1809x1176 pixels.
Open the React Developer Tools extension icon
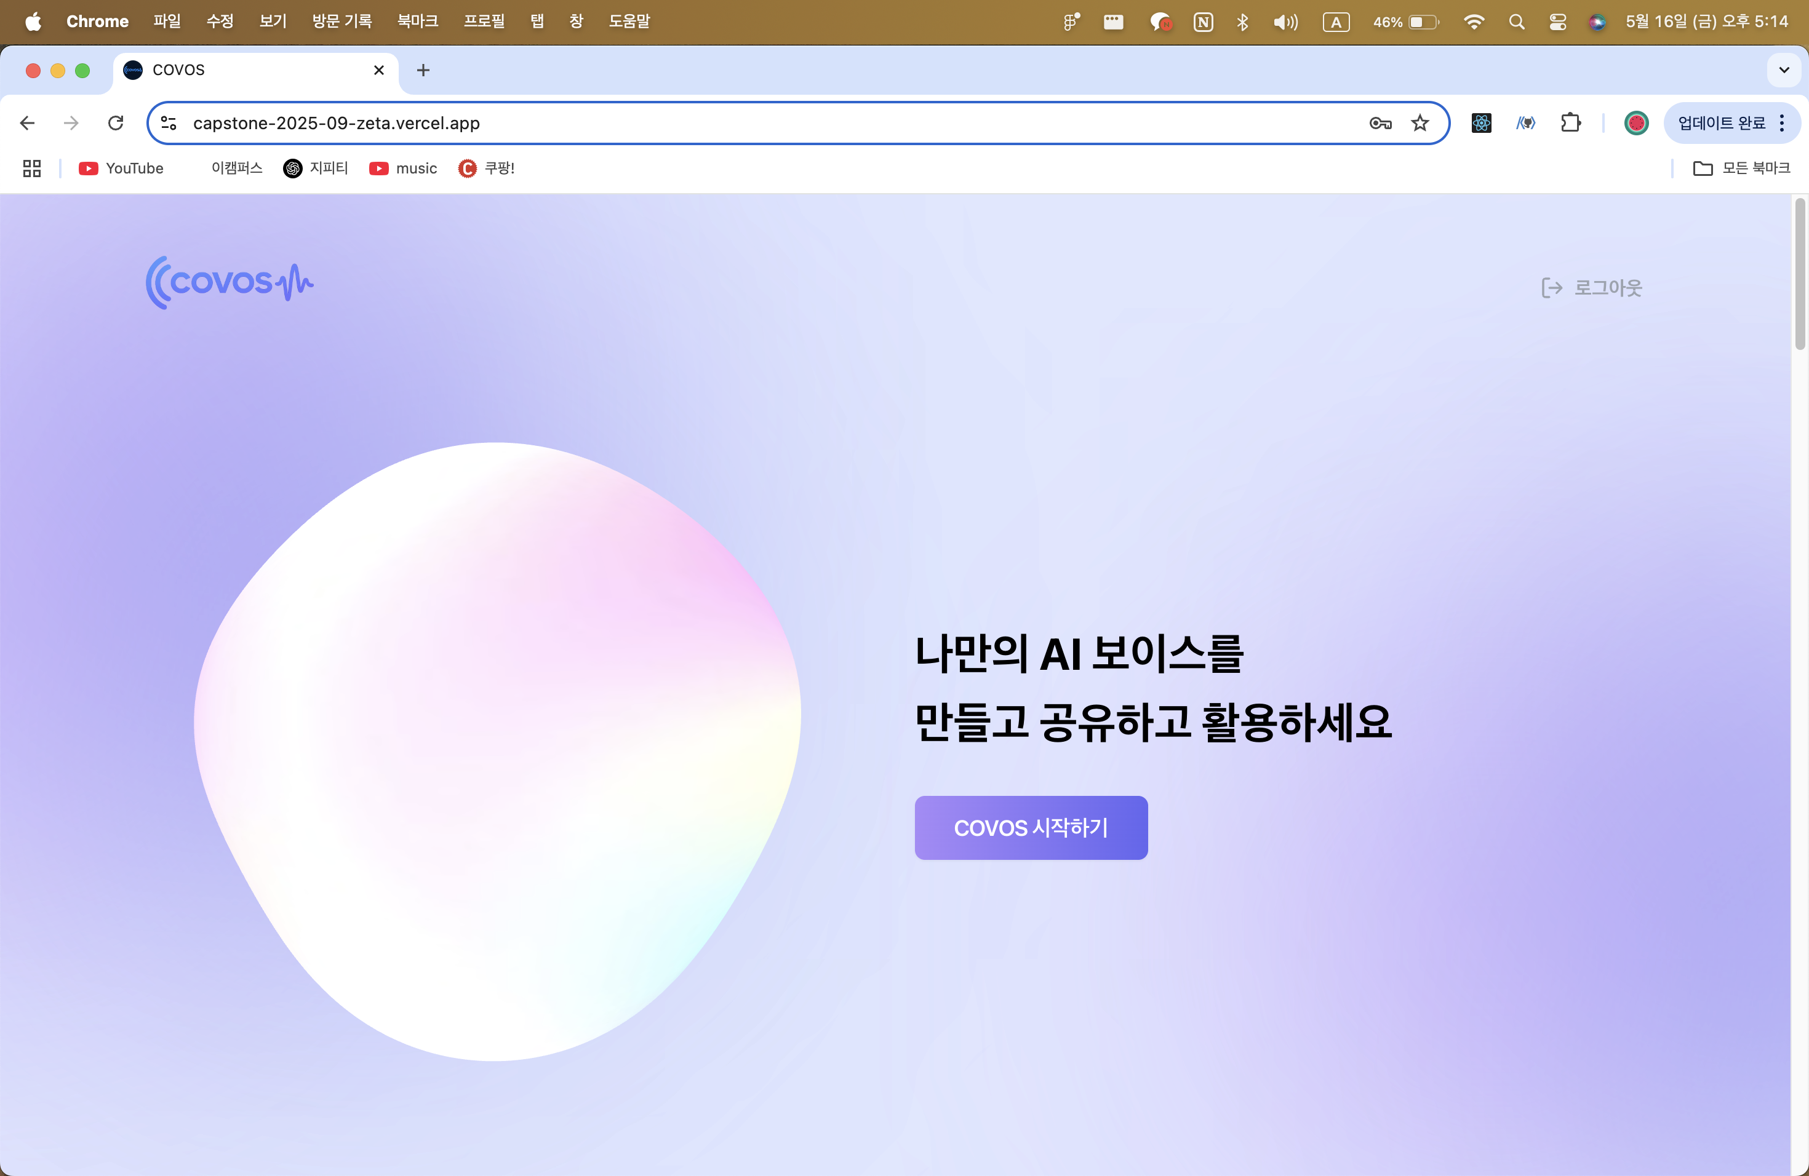pyautogui.click(x=1482, y=123)
